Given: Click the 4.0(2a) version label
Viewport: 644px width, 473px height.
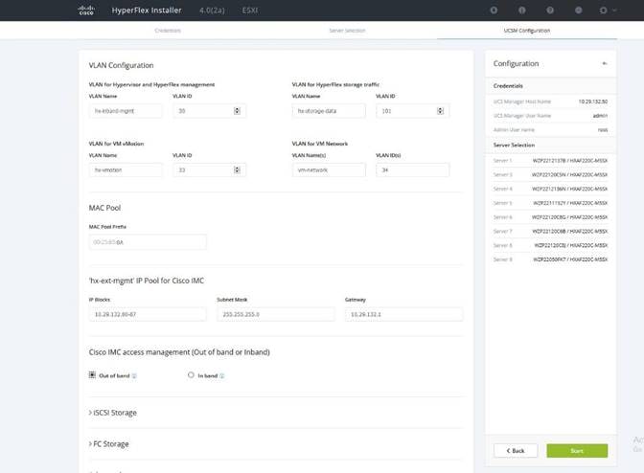Looking at the screenshot, I should pyautogui.click(x=212, y=11).
